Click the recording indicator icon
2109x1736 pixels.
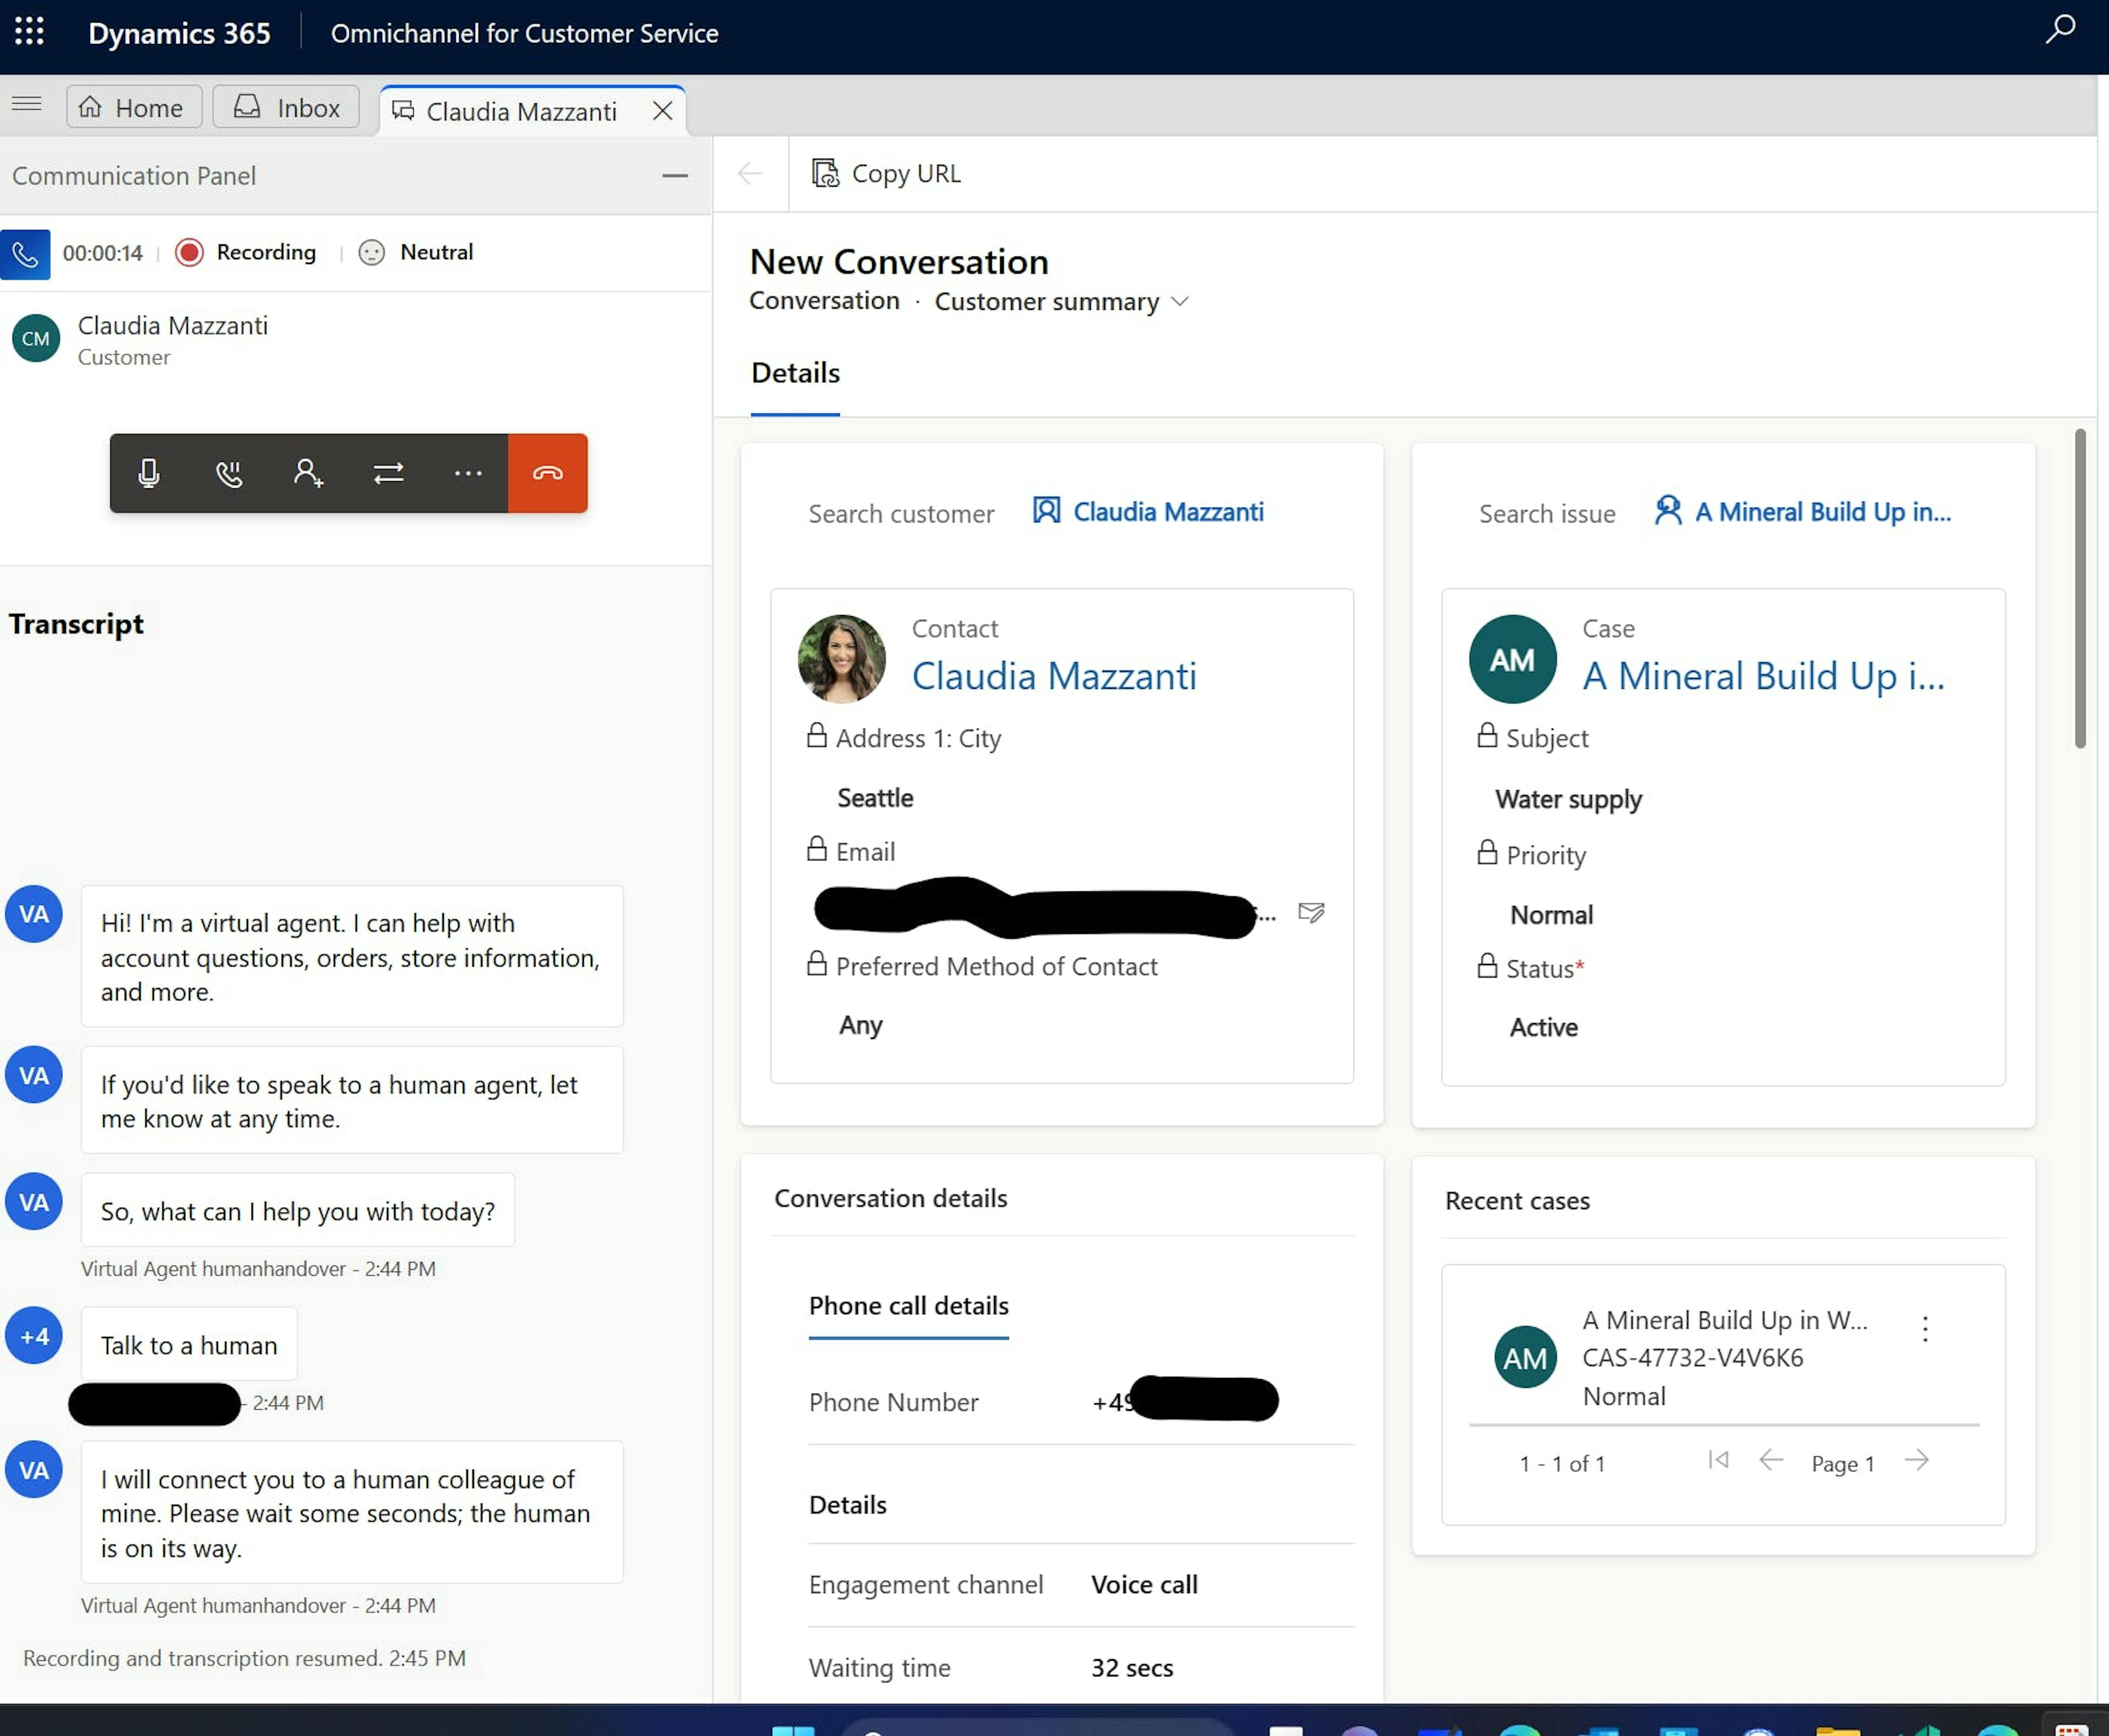click(187, 250)
